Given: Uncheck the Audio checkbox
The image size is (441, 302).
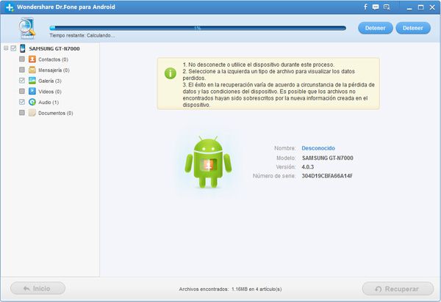Looking at the screenshot, I should click(22, 102).
